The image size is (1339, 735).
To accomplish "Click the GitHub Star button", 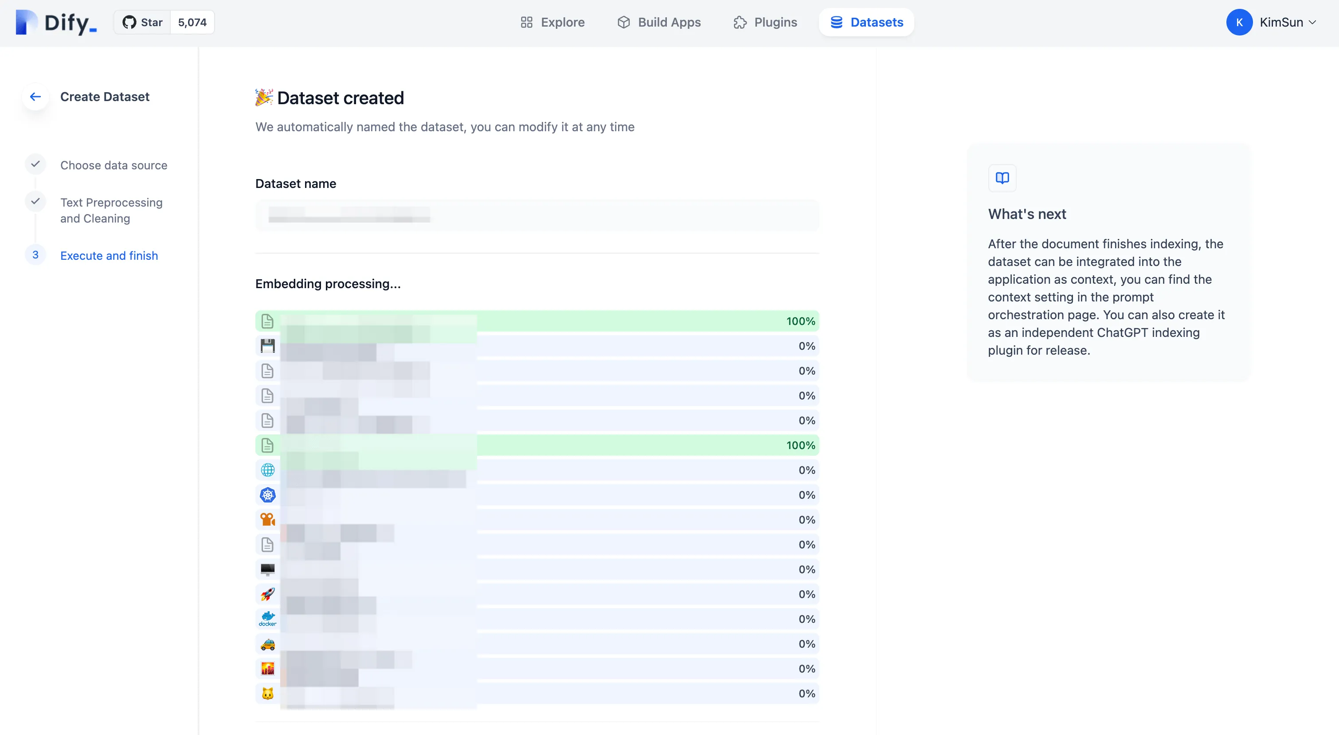I will (142, 22).
